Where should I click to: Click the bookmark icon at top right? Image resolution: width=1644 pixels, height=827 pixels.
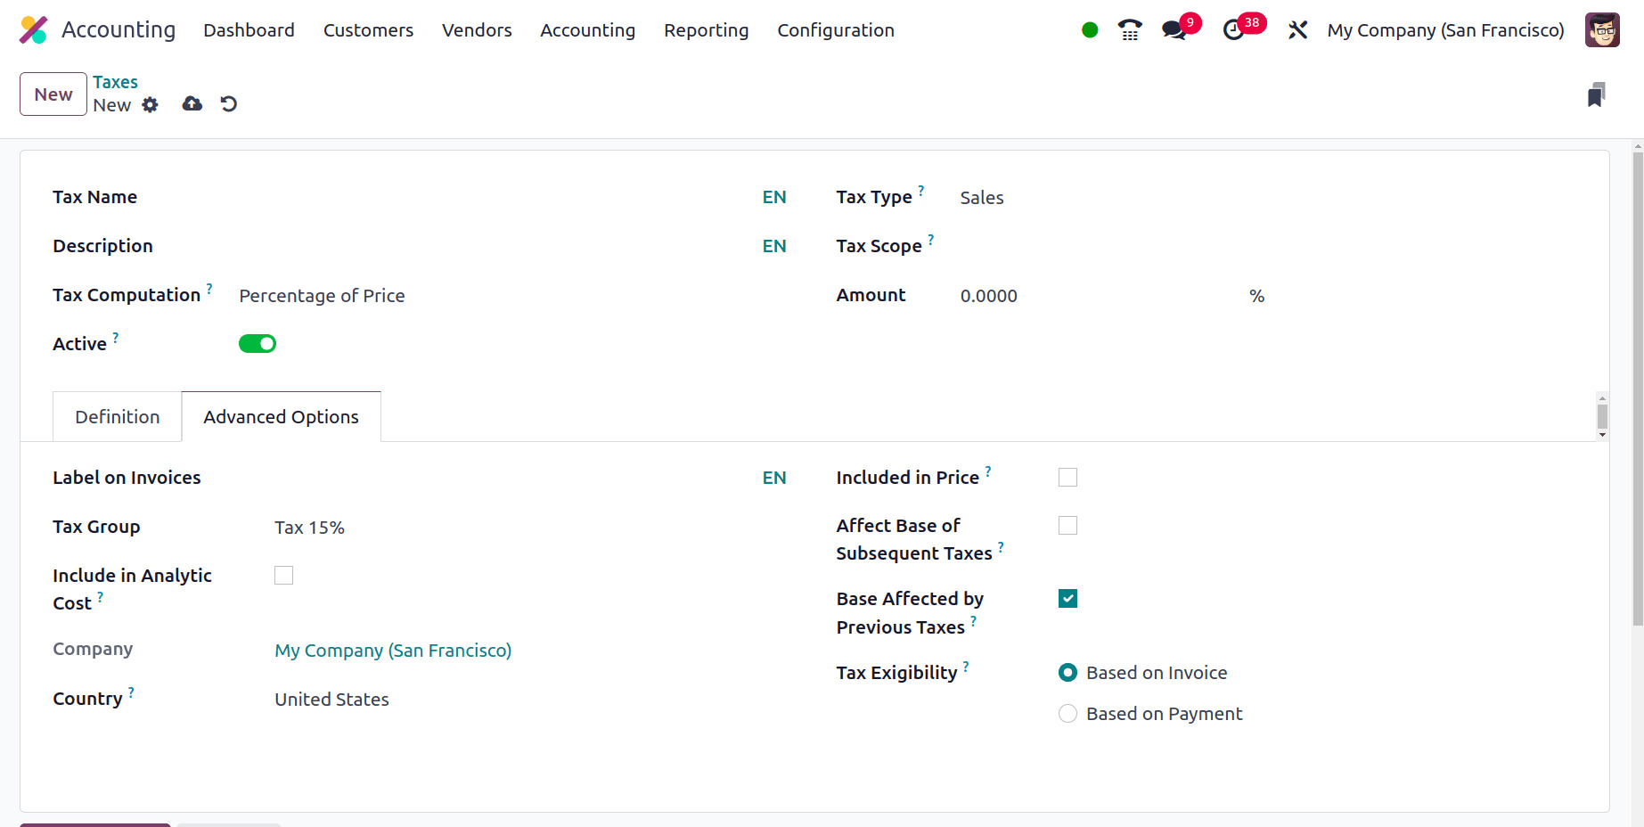tap(1596, 94)
